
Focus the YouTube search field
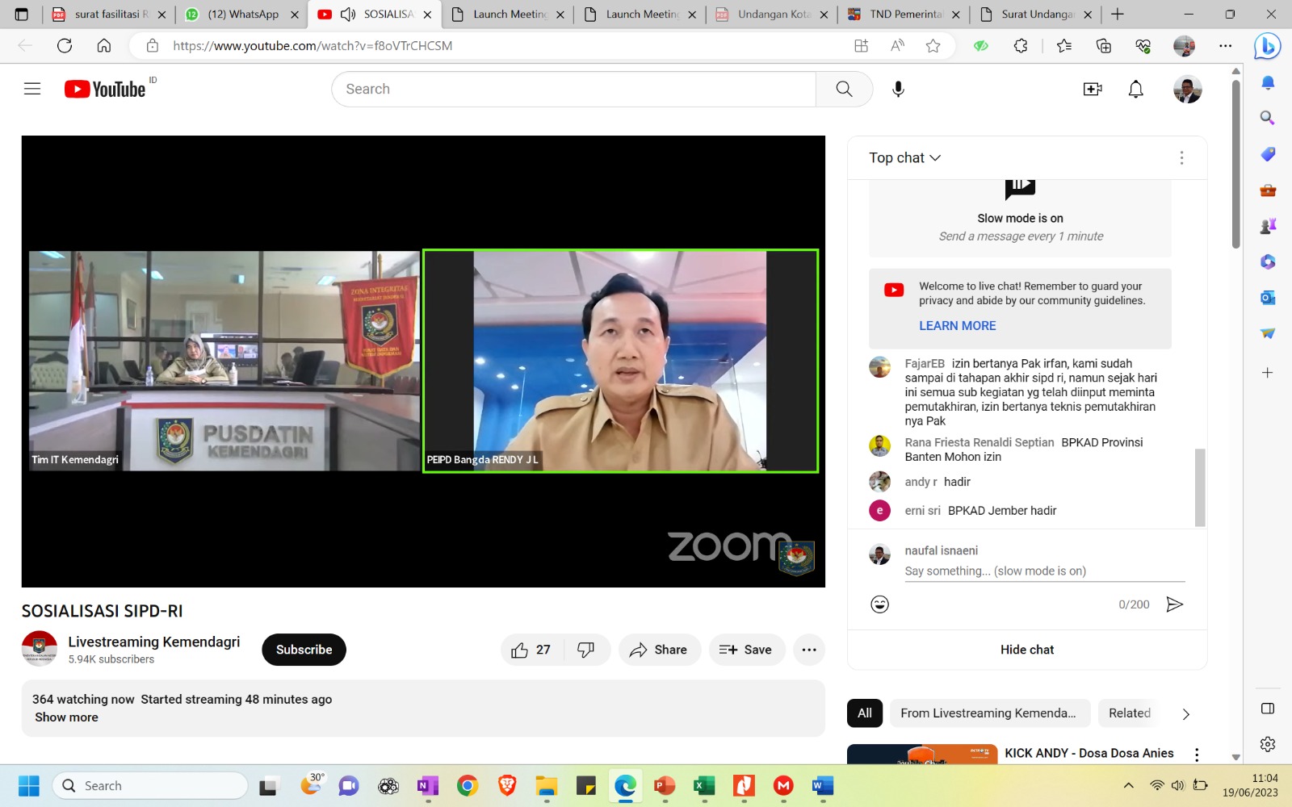click(x=573, y=89)
